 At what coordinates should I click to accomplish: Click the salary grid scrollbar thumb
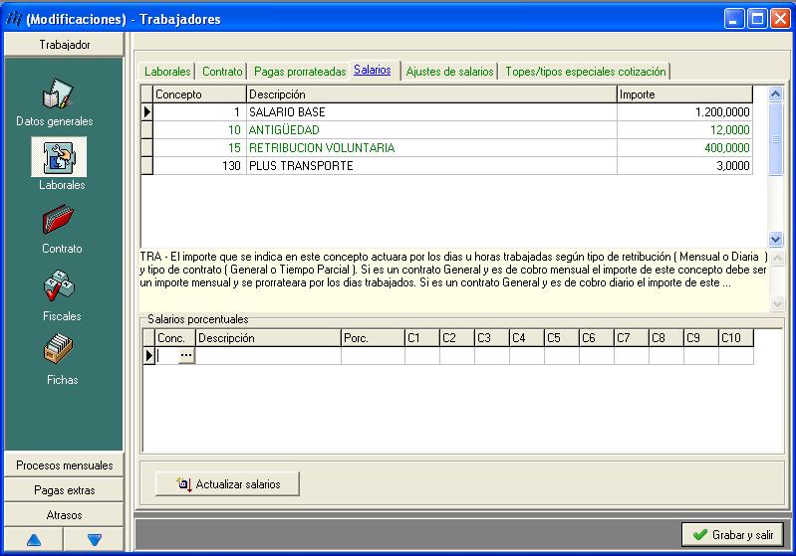pyautogui.click(x=775, y=139)
